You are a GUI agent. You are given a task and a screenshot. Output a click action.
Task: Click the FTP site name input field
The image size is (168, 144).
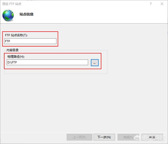(x=30, y=41)
